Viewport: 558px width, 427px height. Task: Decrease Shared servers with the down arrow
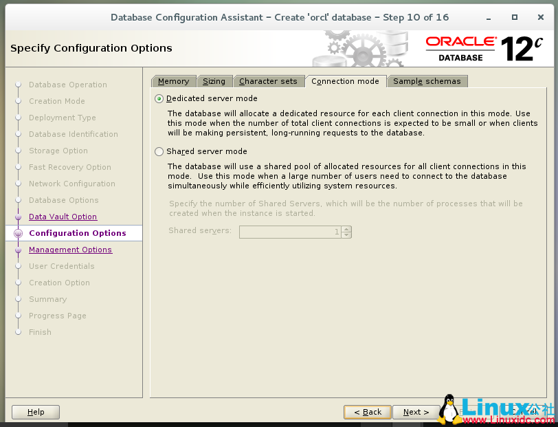click(346, 234)
